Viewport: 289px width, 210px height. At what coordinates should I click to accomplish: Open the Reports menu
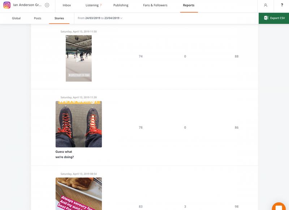point(189,5)
